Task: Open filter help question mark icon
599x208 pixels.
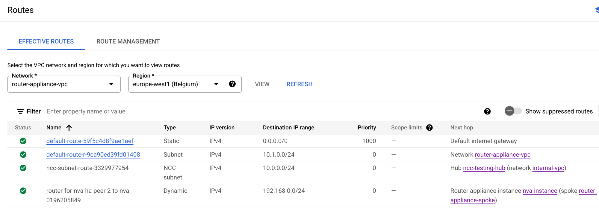Action: [x=487, y=111]
